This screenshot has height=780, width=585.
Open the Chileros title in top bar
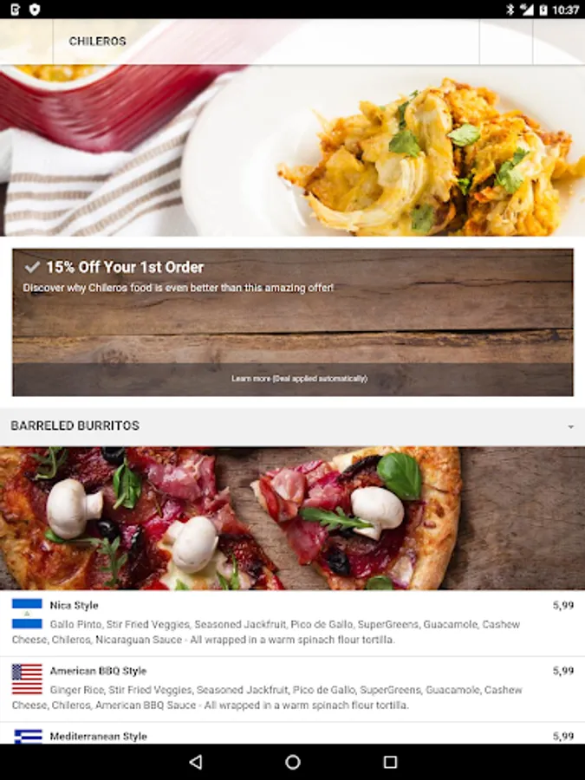point(97,42)
